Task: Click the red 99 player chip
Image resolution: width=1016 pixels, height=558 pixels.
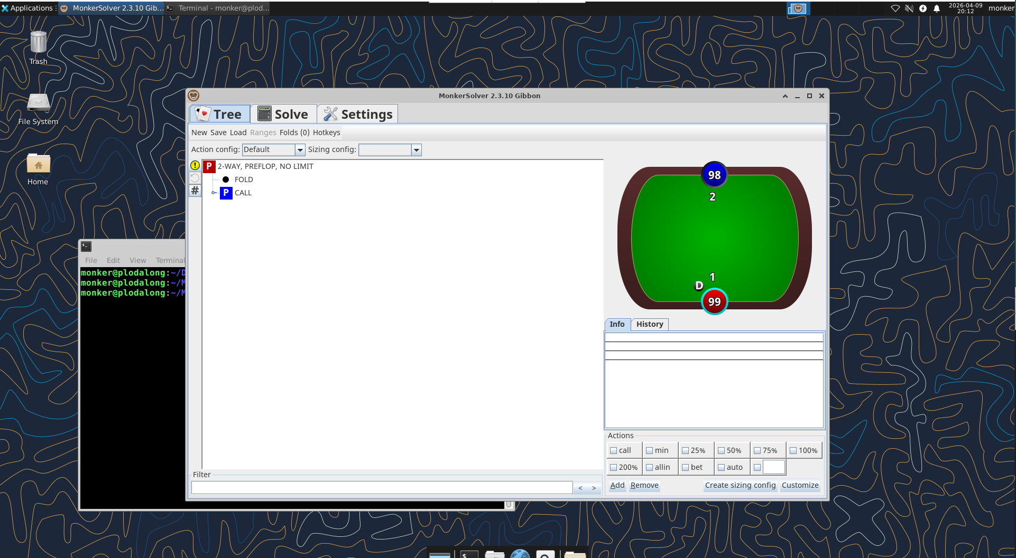Action: [x=714, y=301]
